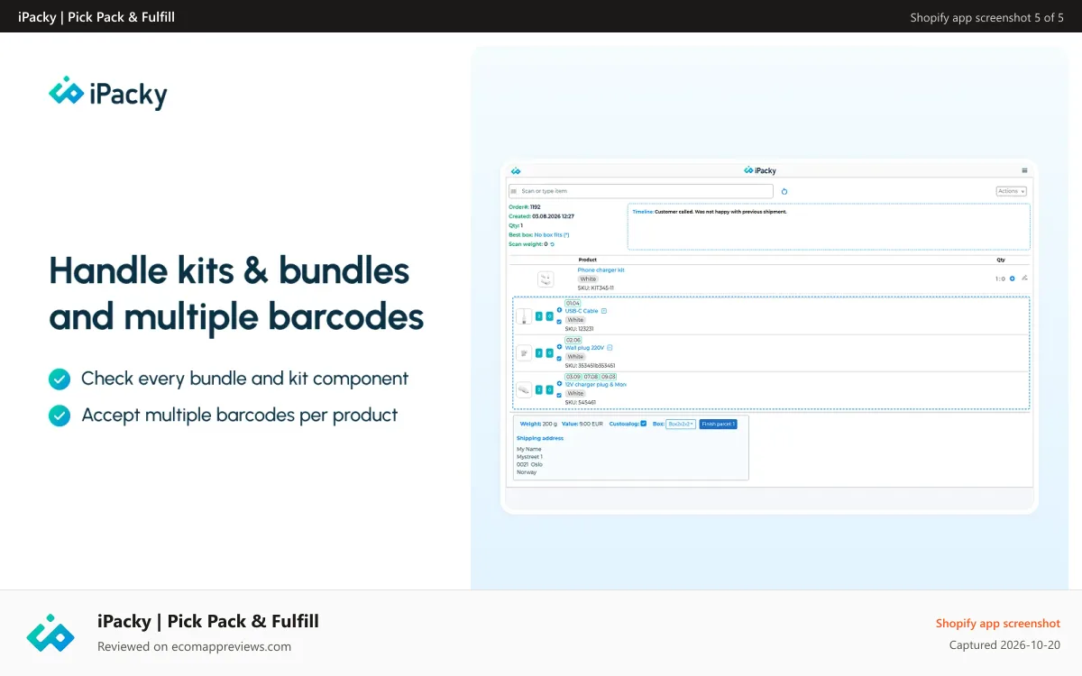Open the hamburger menu in the iPacky header

click(x=1024, y=170)
